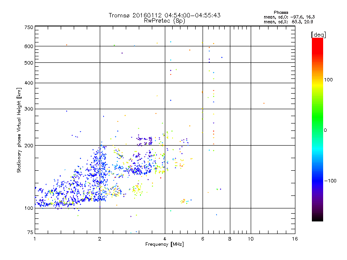This screenshot has height=260, width=347.
Task: Click the x-axis '4' tick label
Action: point(165,239)
